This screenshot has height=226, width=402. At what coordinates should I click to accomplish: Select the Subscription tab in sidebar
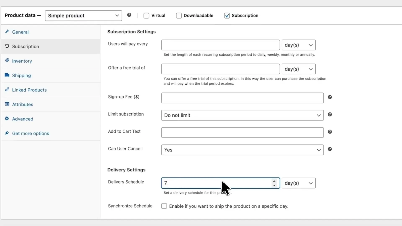click(51, 46)
